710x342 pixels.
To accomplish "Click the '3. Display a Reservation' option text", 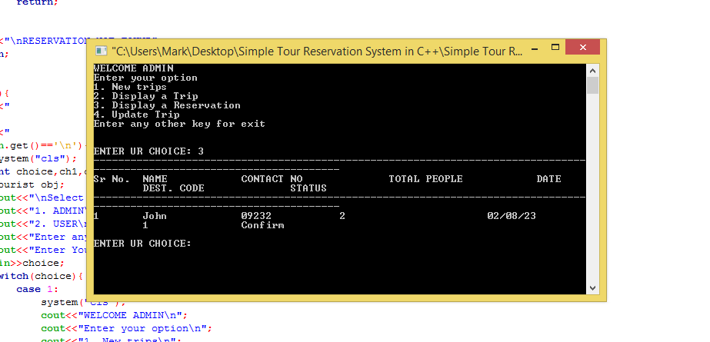I will click(167, 105).
